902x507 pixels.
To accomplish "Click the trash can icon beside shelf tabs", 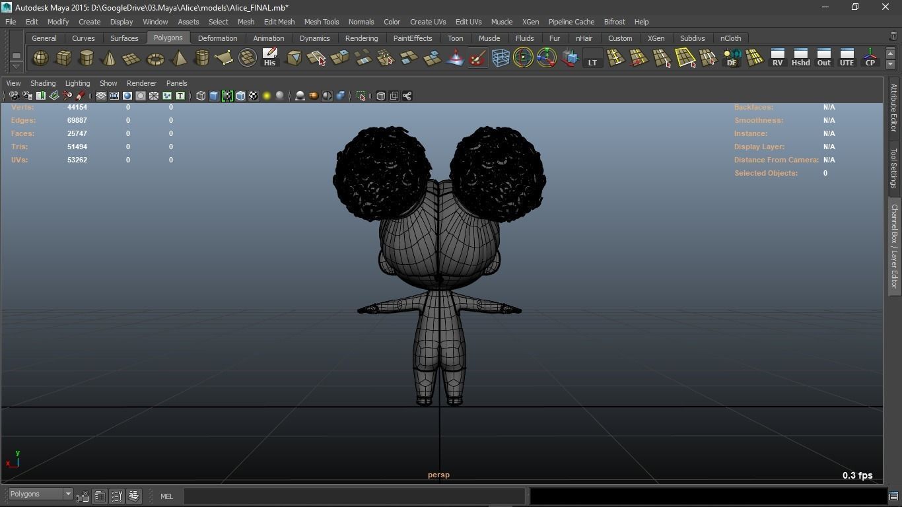I will coord(893,37).
